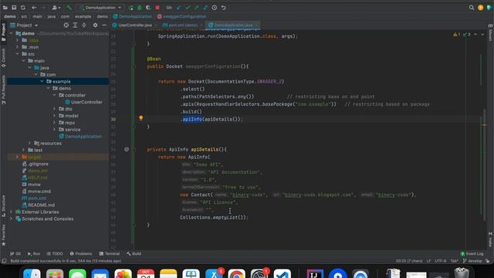Screen dimensions: 494x278
Task: Expand the .mvn folder
Action: (x=17, y=47)
